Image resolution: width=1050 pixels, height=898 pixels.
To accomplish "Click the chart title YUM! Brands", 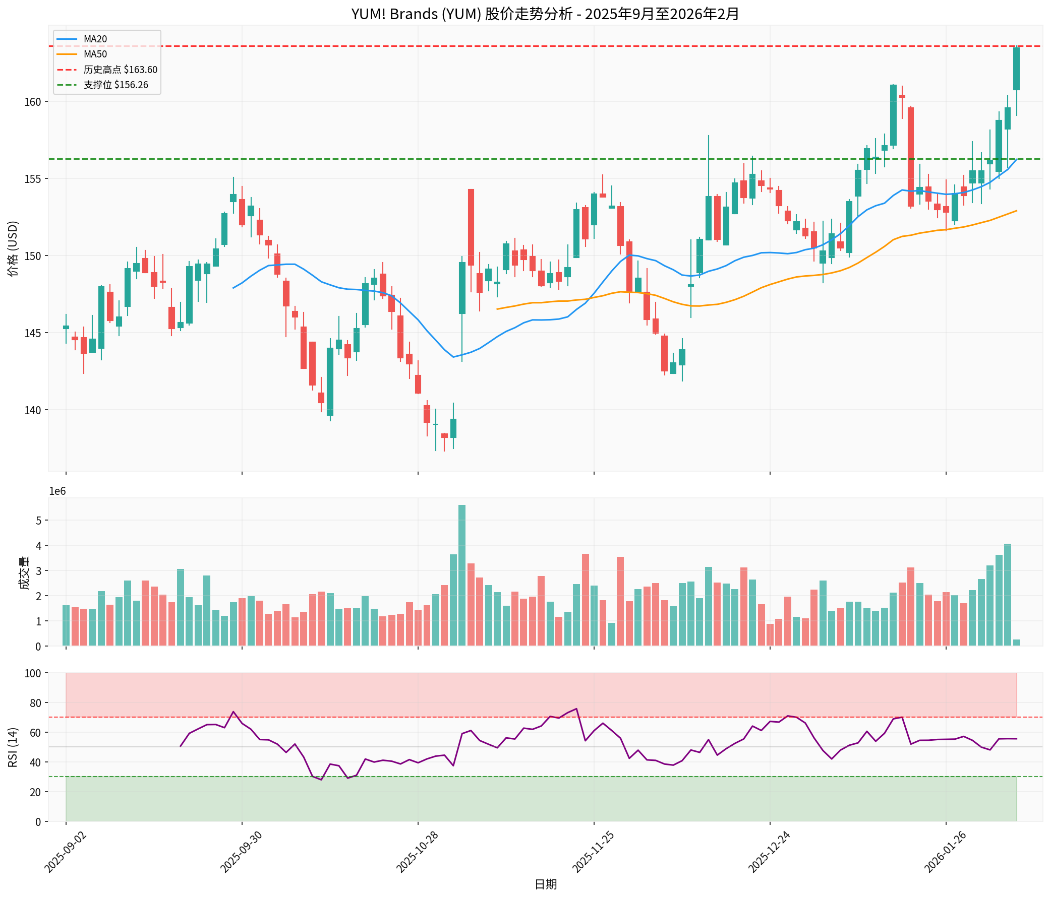I will point(545,14).
